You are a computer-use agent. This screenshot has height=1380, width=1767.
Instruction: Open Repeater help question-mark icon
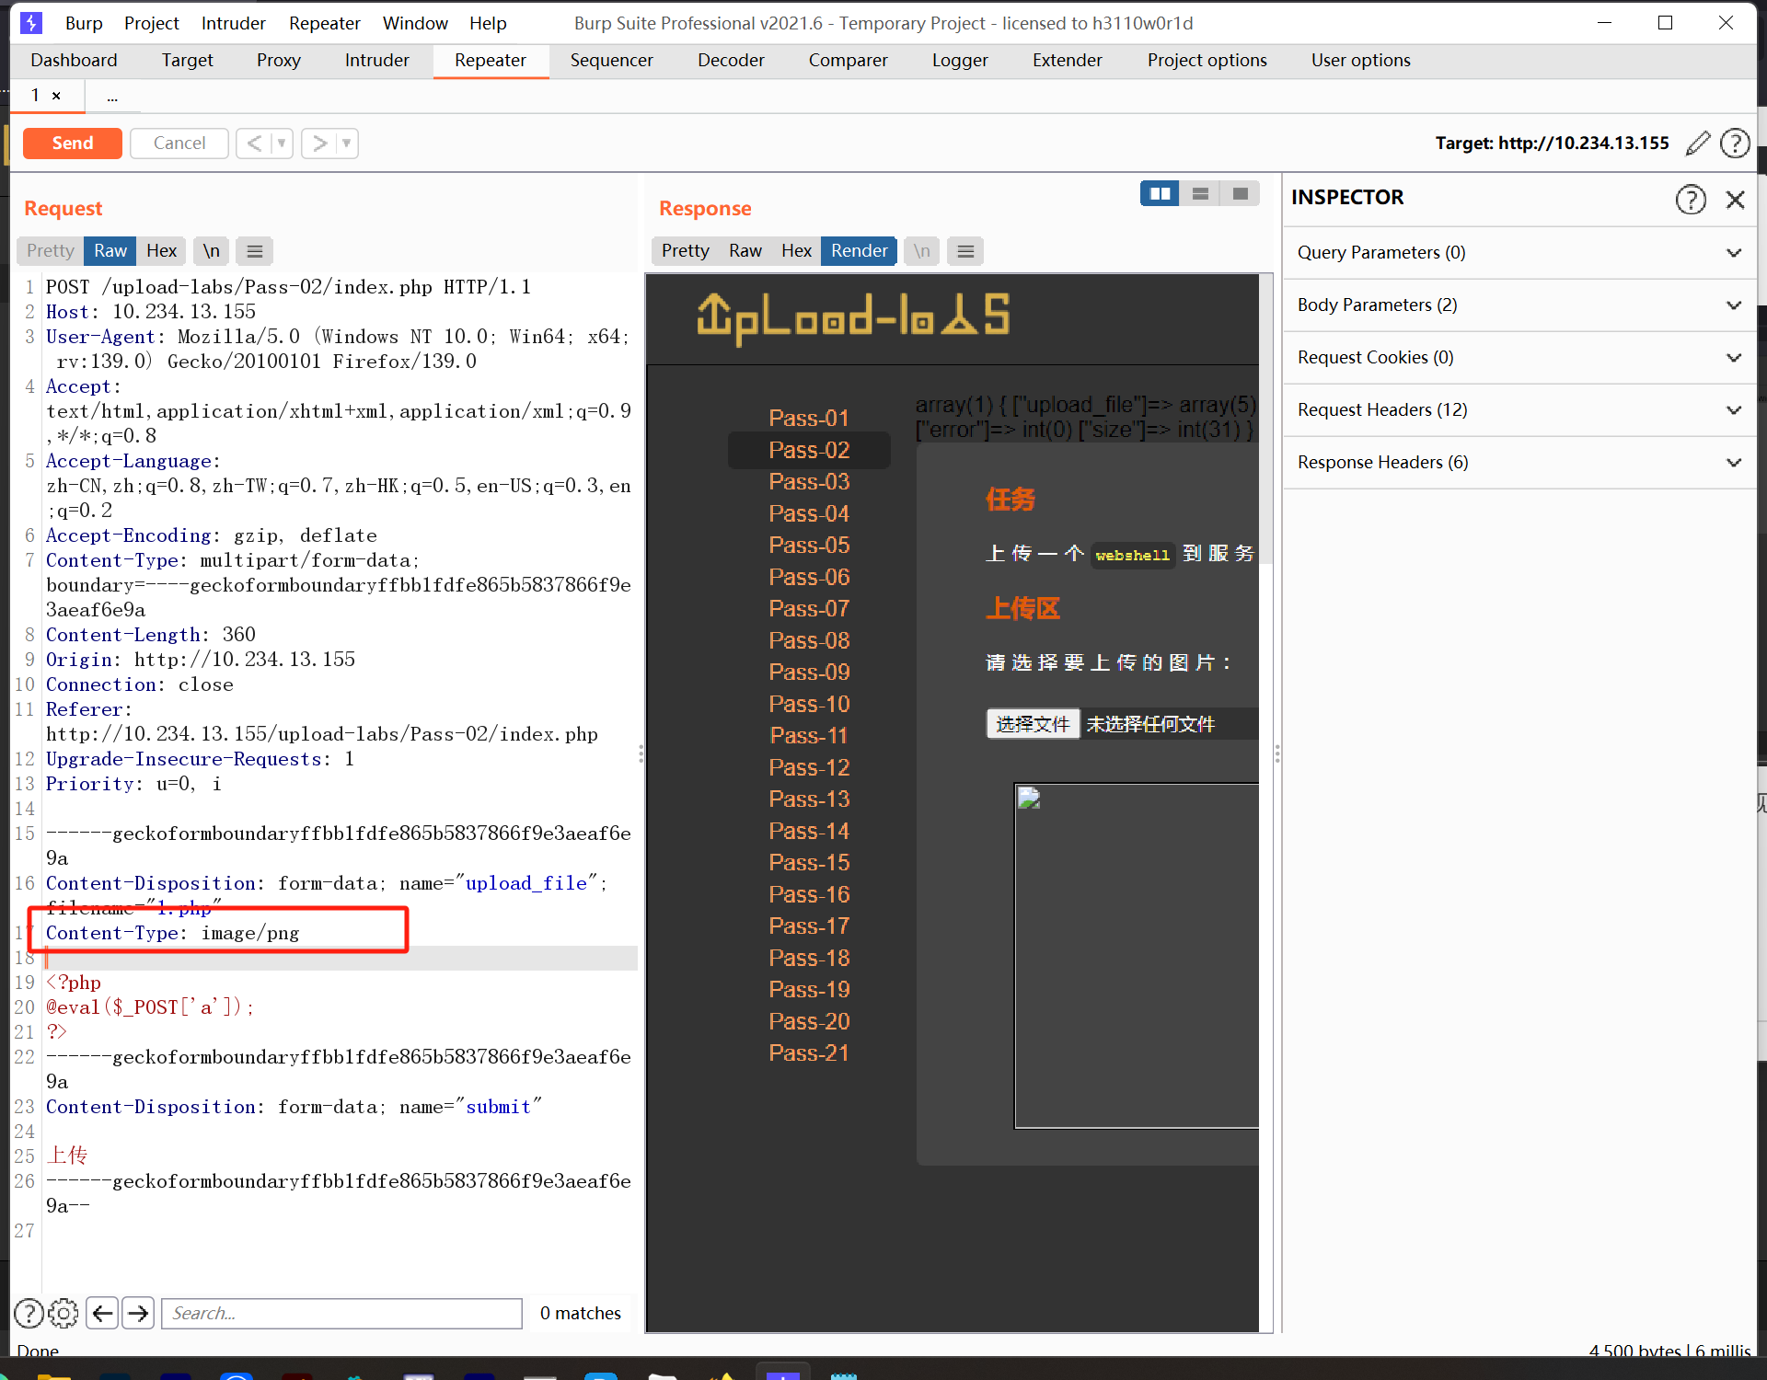1735,143
